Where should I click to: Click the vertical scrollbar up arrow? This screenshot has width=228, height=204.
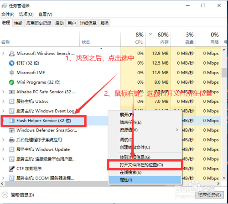tap(224, 50)
